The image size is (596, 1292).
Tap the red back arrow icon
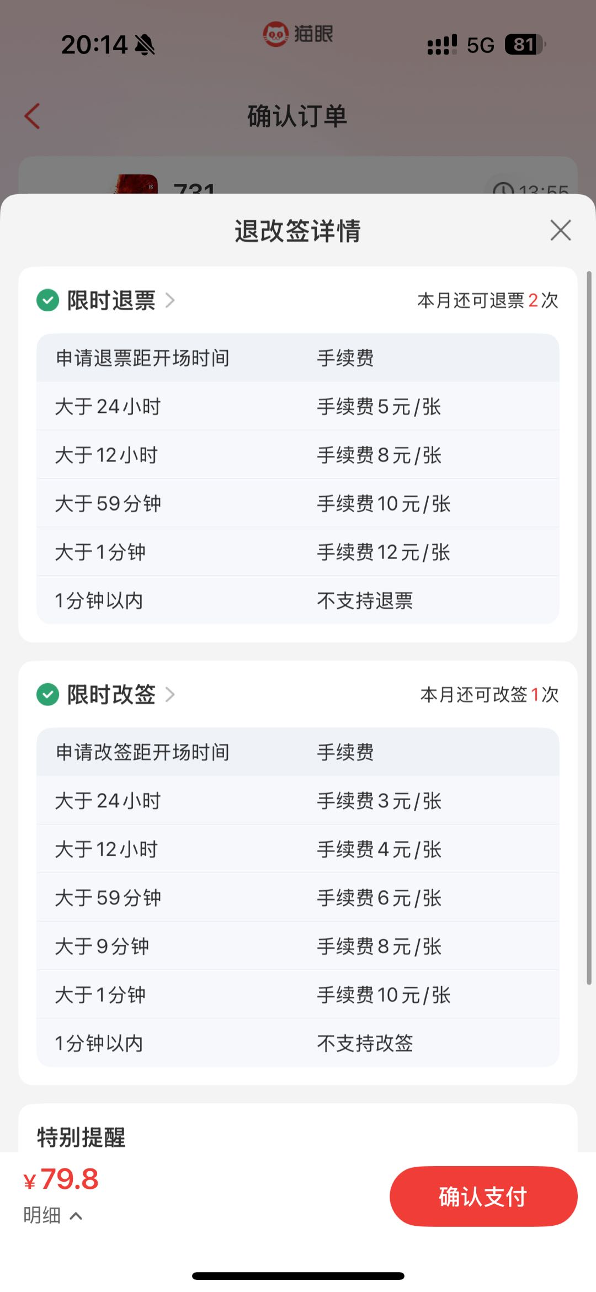point(33,116)
